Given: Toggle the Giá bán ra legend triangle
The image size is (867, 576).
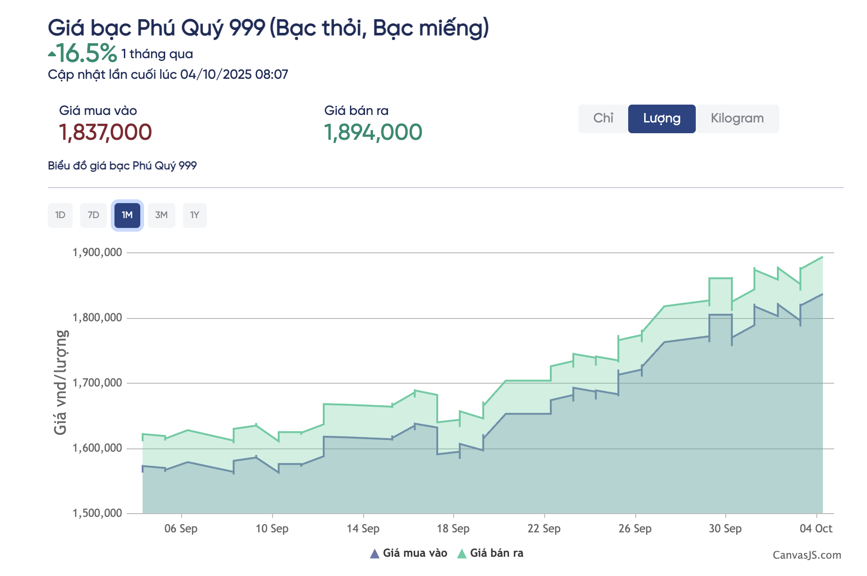Looking at the screenshot, I should coord(462,554).
